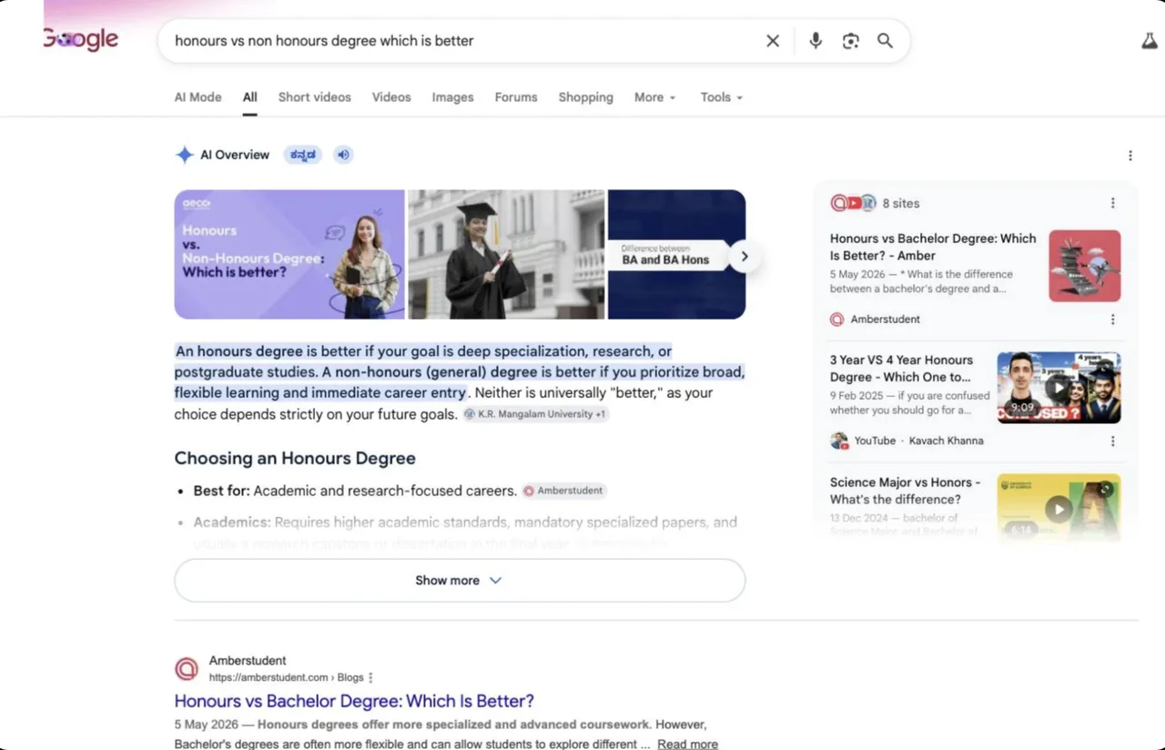Click the Amberstudent citation chip after Best for

point(564,491)
